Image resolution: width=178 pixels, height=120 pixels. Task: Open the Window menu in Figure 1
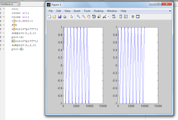[x=112, y=11]
